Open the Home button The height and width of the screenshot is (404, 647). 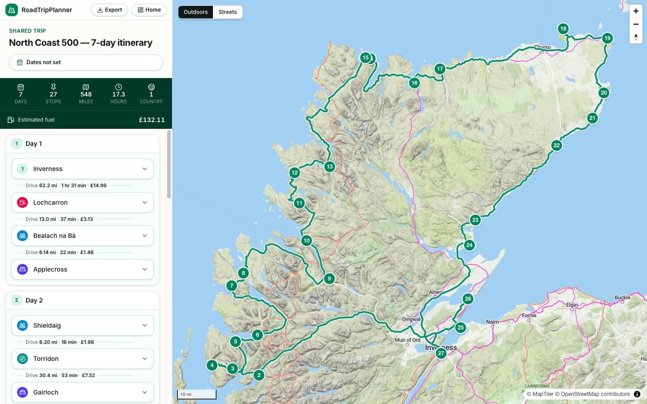pos(149,10)
